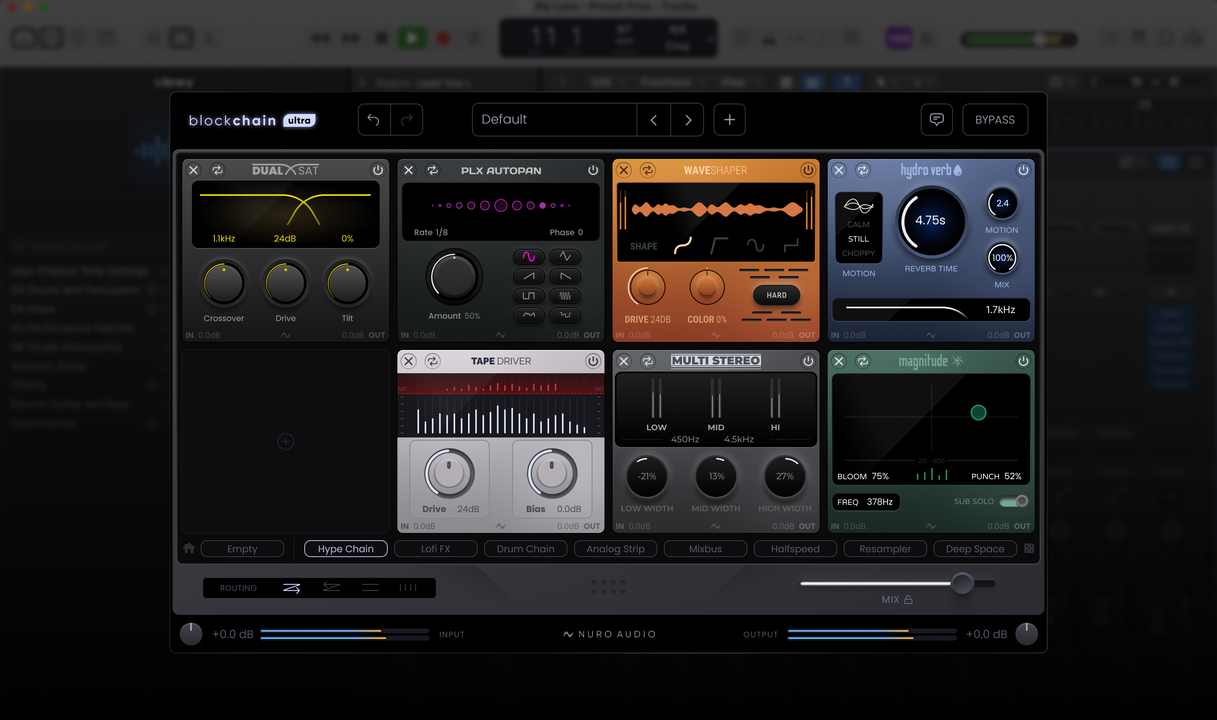Select the Lofi FX chain tab
This screenshot has height=720, width=1217.
(435, 549)
